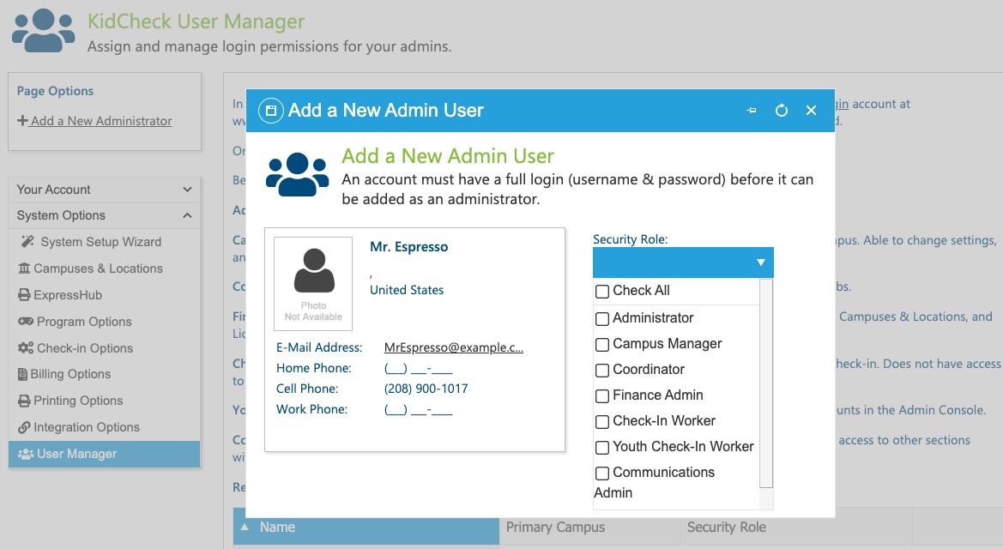Sort table by Name column header
This screenshot has height=549, width=1003.
click(x=366, y=528)
